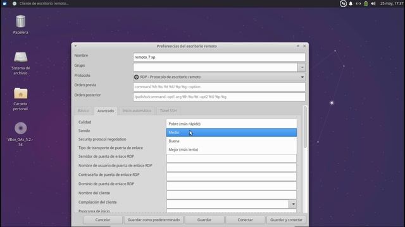Switch to the Túnel SSH tab

168,111
